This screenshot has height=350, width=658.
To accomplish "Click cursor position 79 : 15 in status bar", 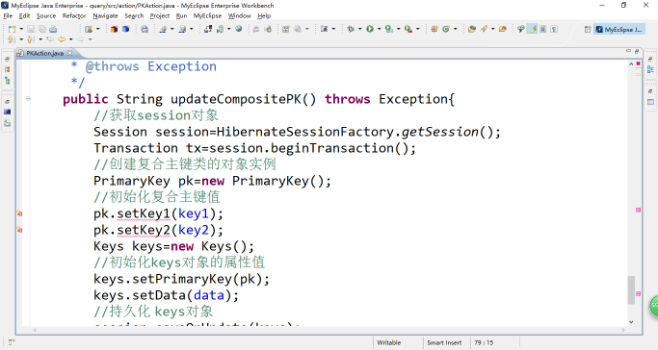I will coord(484,342).
